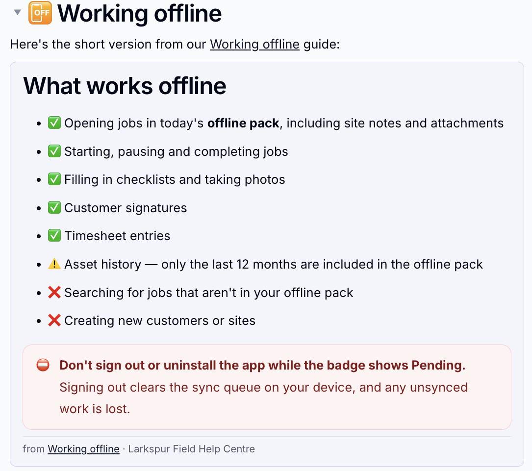Click the What works offline heading
Viewport: 532px width, 471px height.
125,86
